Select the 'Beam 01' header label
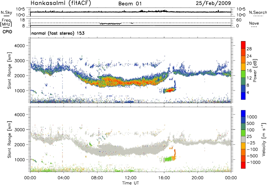This screenshot has height=185, width=267. click(x=130, y=4)
